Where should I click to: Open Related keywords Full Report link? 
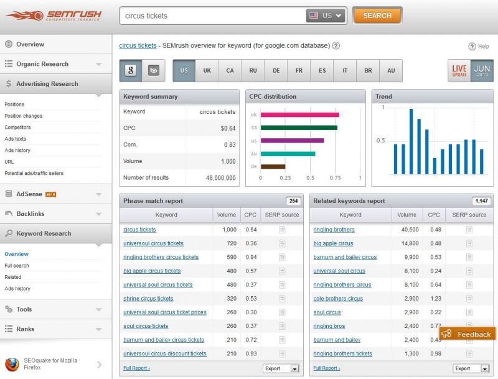[x=327, y=368]
